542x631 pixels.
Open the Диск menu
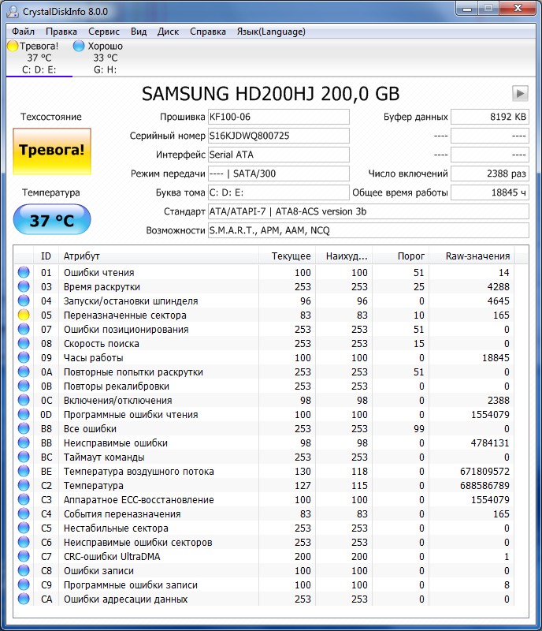[x=168, y=32]
